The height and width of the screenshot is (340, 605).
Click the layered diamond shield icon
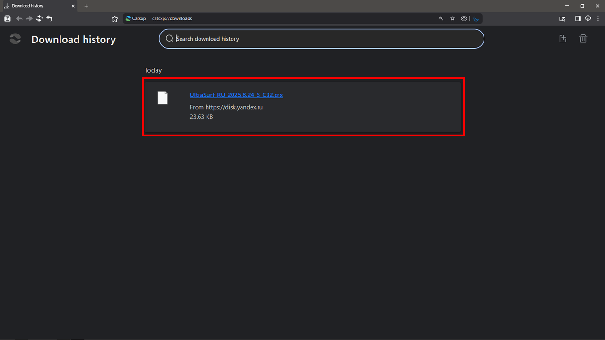[464, 18]
